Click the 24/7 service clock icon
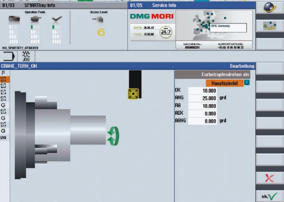The height and width of the screenshot is (202, 284). [166, 32]
